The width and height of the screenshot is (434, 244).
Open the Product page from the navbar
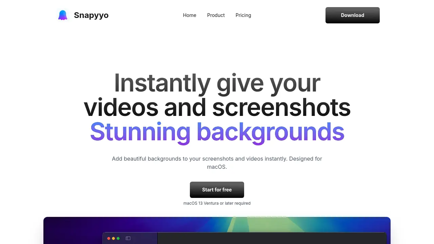tap(216, 15)
